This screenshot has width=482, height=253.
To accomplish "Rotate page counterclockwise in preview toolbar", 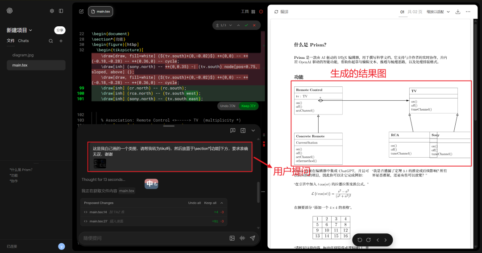I will (360, 240).
